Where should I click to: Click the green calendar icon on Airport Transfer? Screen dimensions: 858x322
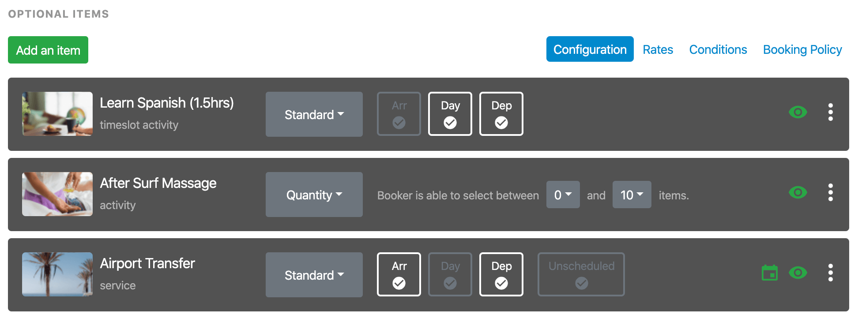(x=770, y=273)
